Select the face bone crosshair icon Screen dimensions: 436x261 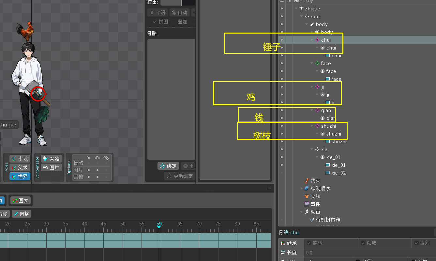coord(317,64)
